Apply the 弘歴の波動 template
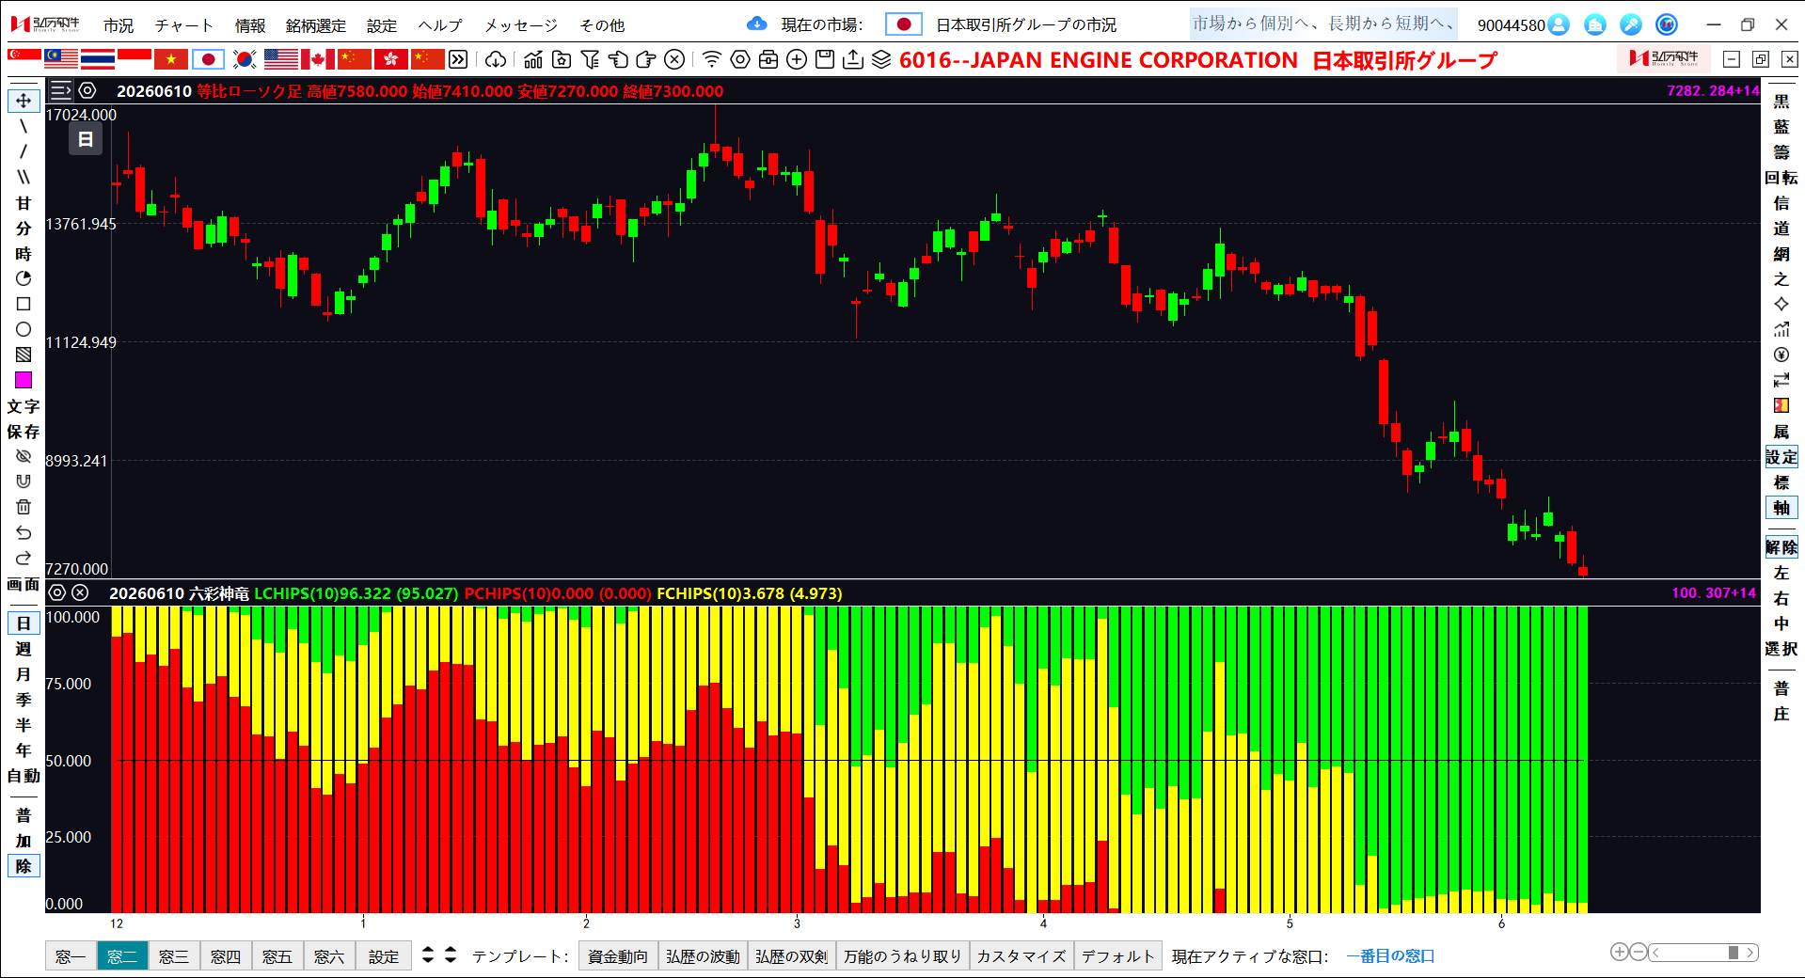The image size is (1805, 978). (703, 956)
